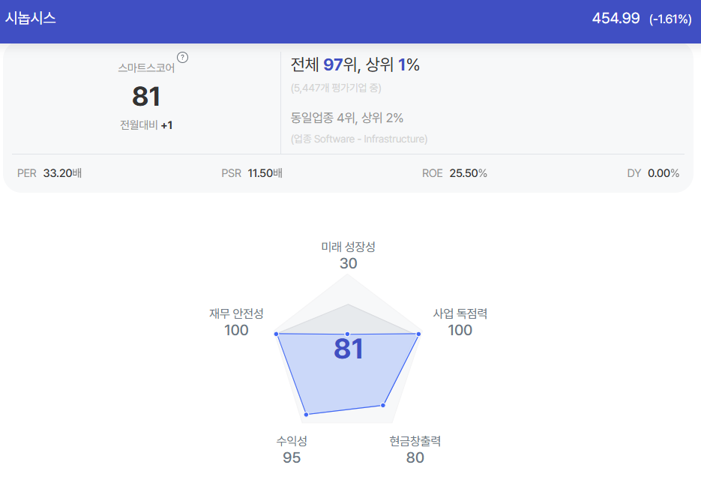Click the 미래 성장성 30 radar label
Image resolution: width=701 pixels, height=477 pixels.
349,256
